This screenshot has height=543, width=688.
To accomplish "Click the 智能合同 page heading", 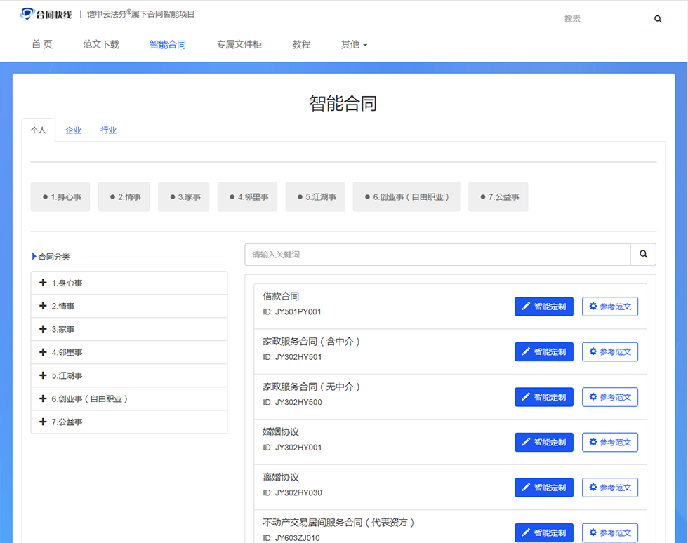I will [343, 103].
